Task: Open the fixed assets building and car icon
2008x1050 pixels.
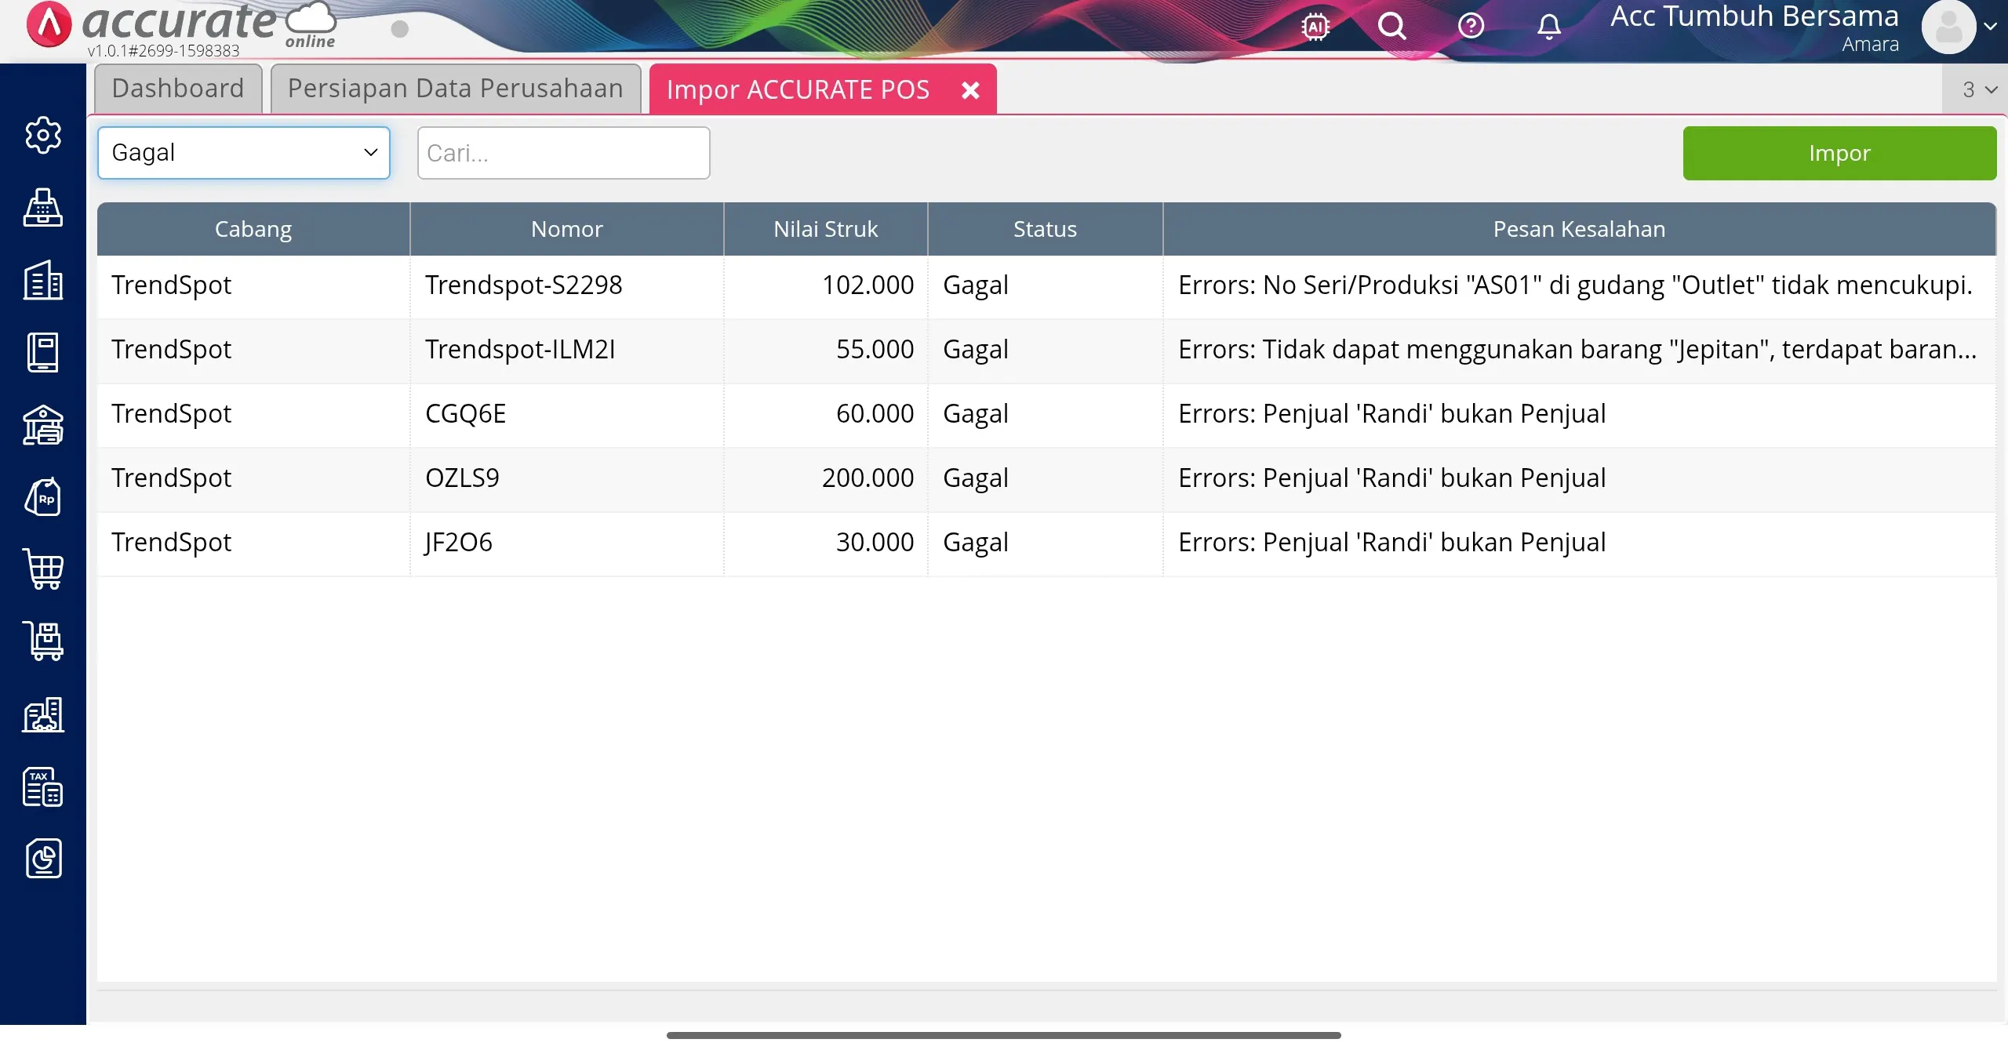Action: 43,714
